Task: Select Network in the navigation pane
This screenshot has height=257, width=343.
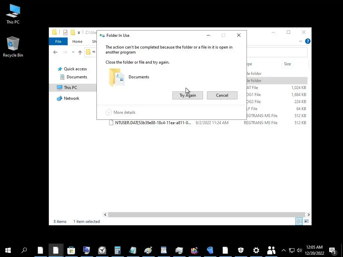Action: click(x=68, y=98)
